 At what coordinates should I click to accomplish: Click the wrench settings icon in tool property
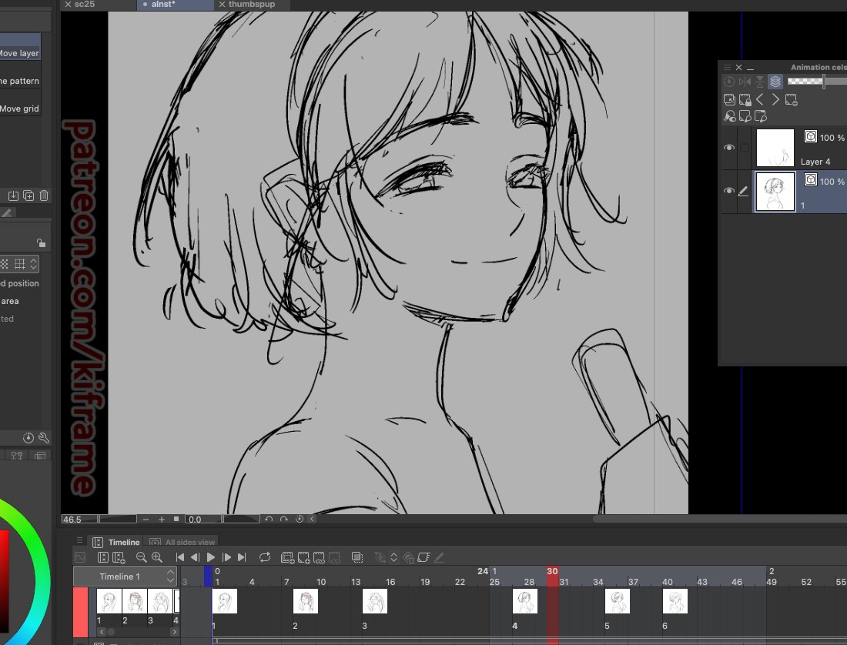44,438
